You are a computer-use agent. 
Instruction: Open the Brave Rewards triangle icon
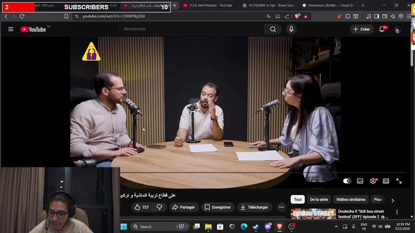[x=306, y=16]
